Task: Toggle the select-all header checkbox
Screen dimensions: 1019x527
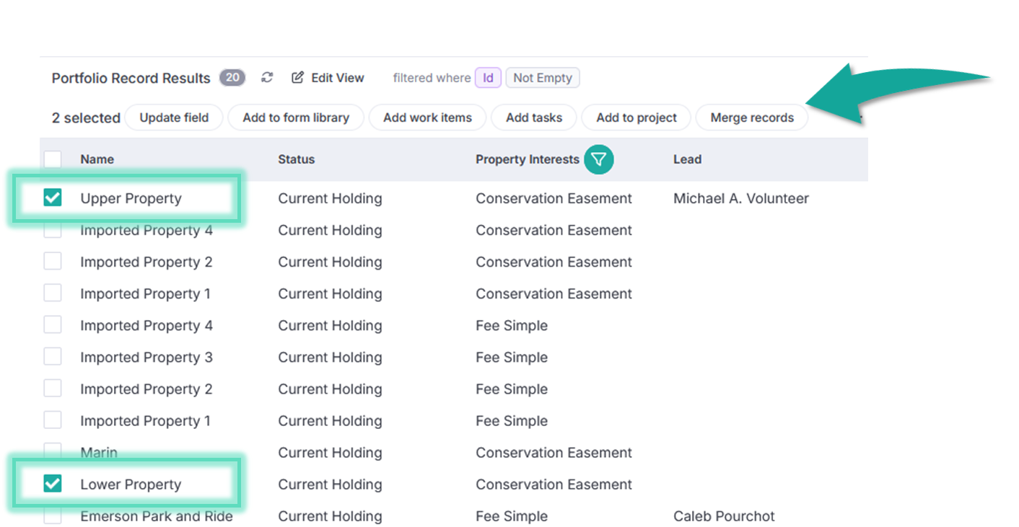Action: click(53, 159)
